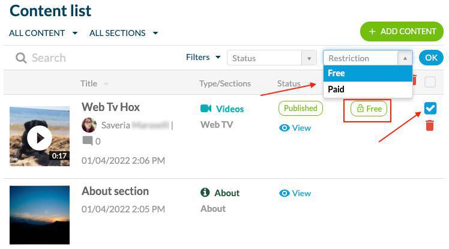The image size is (449, 249).
Task: Click the video camera icon beside Videos
Action: pos(206,109)
